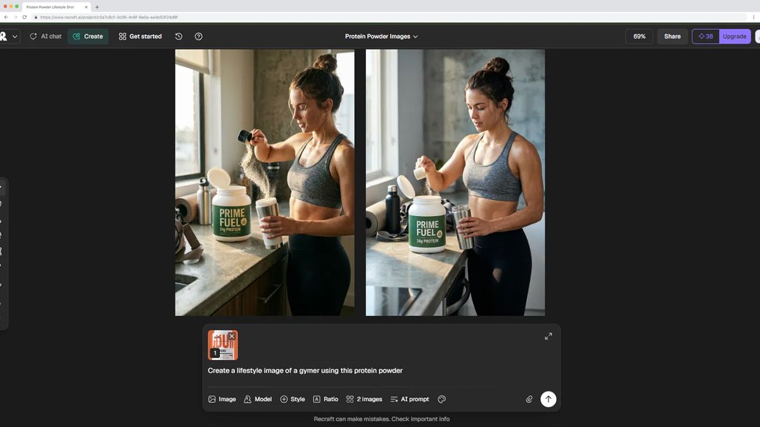This screenshot has width=760, height=427.
Task: Open the Protein Powder Images project dropdown
Action: pos(381,36)
